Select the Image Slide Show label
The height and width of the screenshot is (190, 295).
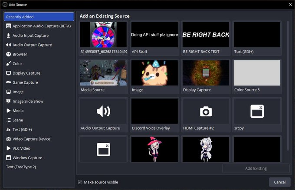(x=28, y=101)
